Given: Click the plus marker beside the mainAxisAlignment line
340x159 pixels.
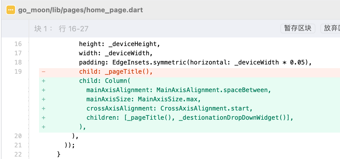Looking at the screenshot, I should point(43,90).
